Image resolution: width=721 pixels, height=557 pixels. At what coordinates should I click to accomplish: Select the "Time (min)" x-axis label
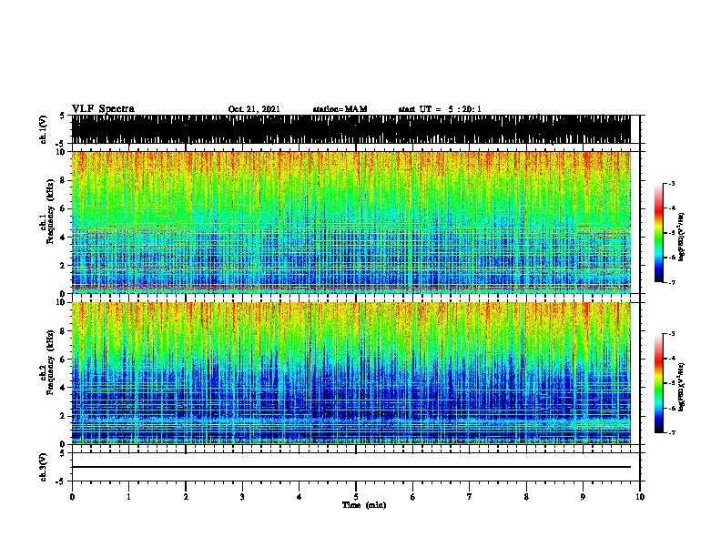tap(364, 505)
